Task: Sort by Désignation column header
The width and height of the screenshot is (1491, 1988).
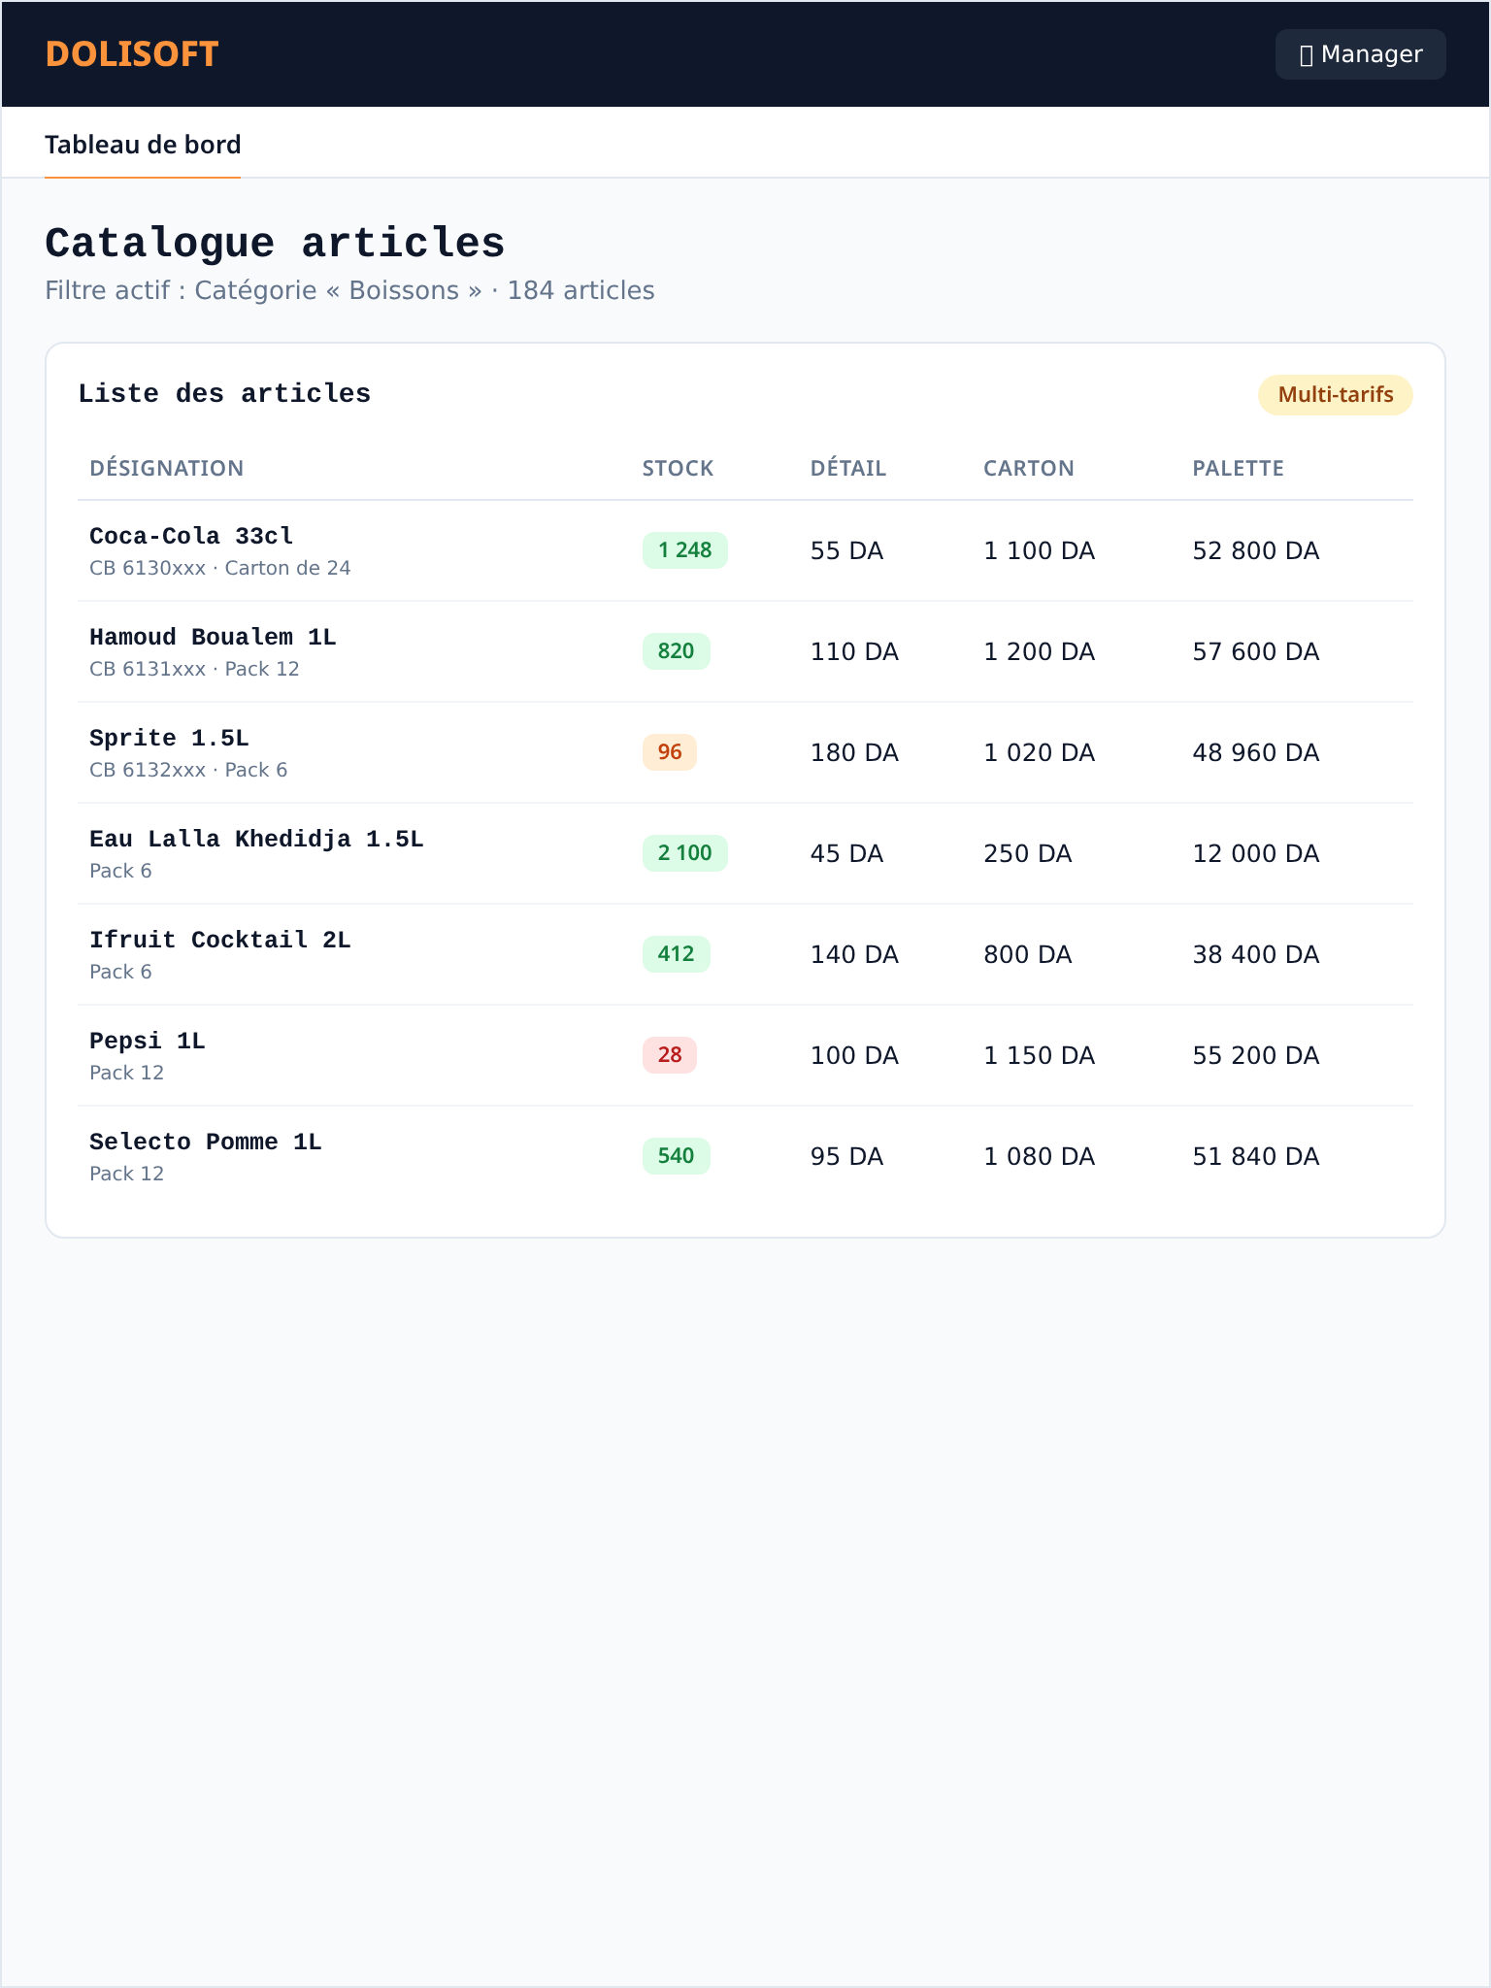Action: coord(166,468)
